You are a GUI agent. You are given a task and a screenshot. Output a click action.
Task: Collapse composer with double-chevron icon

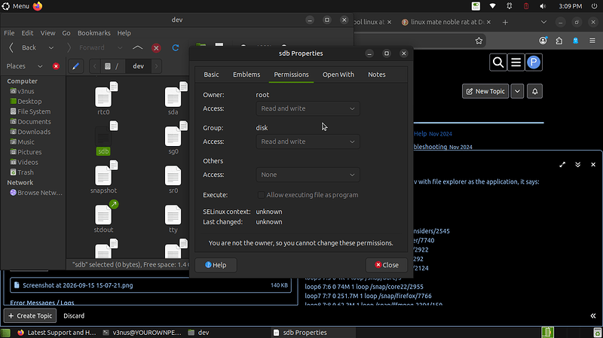577,164
